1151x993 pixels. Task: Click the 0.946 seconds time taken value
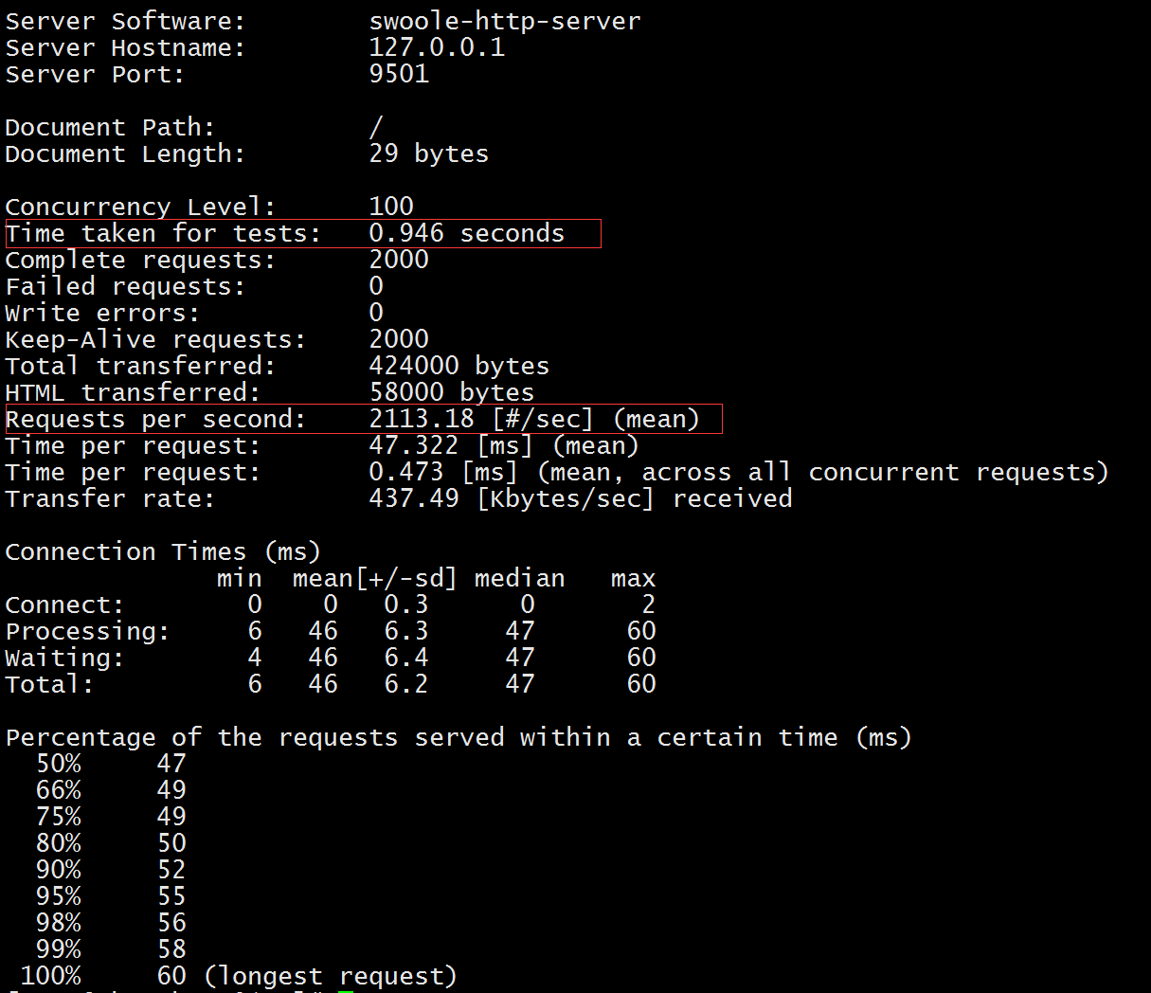click(466, 233)
